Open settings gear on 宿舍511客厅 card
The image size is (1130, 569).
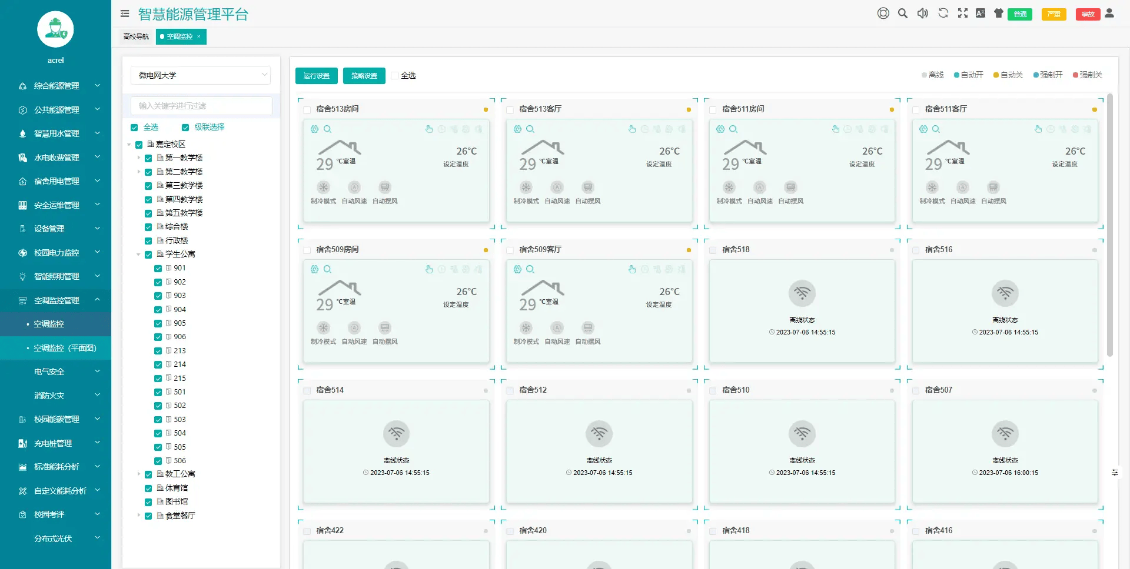click(923, 129)
